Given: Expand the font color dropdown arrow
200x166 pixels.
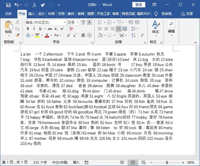Looking at the screenshot, I should (52, 35).
